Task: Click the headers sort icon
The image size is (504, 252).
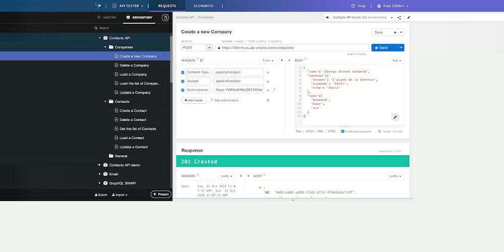Action: 202,60
